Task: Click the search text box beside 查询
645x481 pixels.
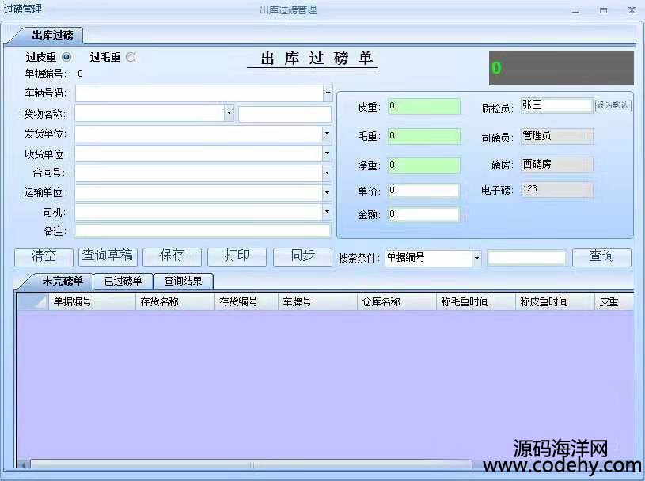Action: click(x=527, y=258)
